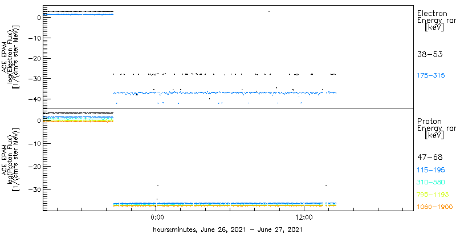Click the 175-315 electron energy legend label

[x=431, y=75]
